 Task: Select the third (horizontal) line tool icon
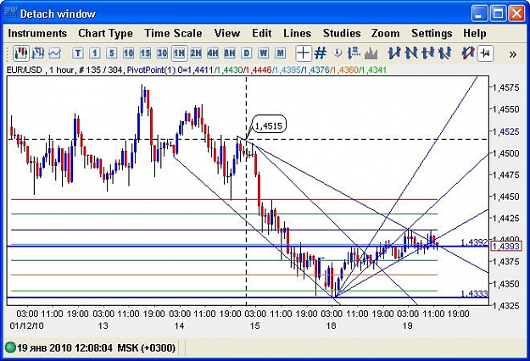point(428,53)
